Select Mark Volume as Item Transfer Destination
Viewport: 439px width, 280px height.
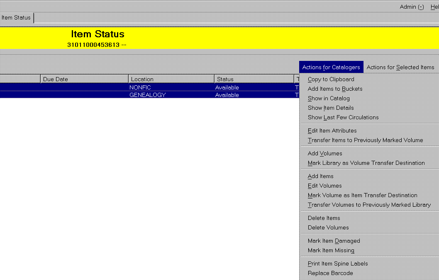point(362,195)
